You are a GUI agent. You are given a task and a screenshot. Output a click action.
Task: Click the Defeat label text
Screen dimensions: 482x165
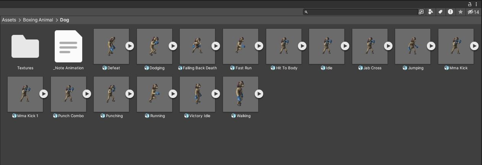[x=114, y=68]
